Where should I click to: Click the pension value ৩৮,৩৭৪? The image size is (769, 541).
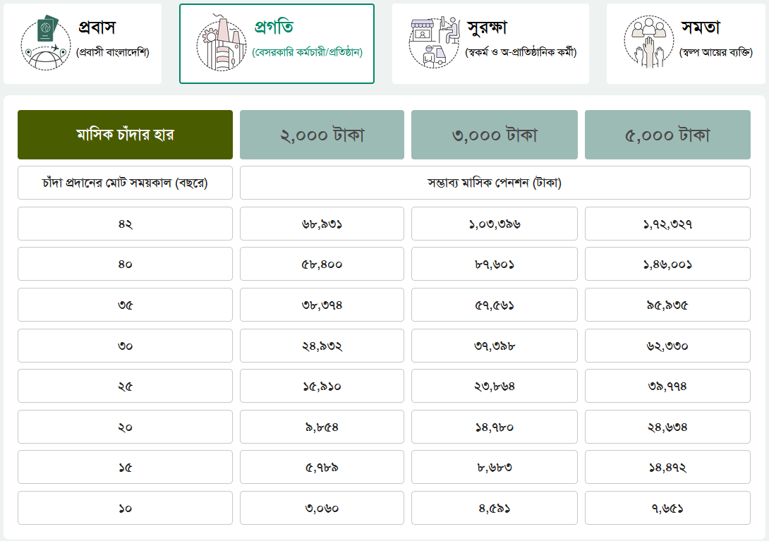coord(322,305)
